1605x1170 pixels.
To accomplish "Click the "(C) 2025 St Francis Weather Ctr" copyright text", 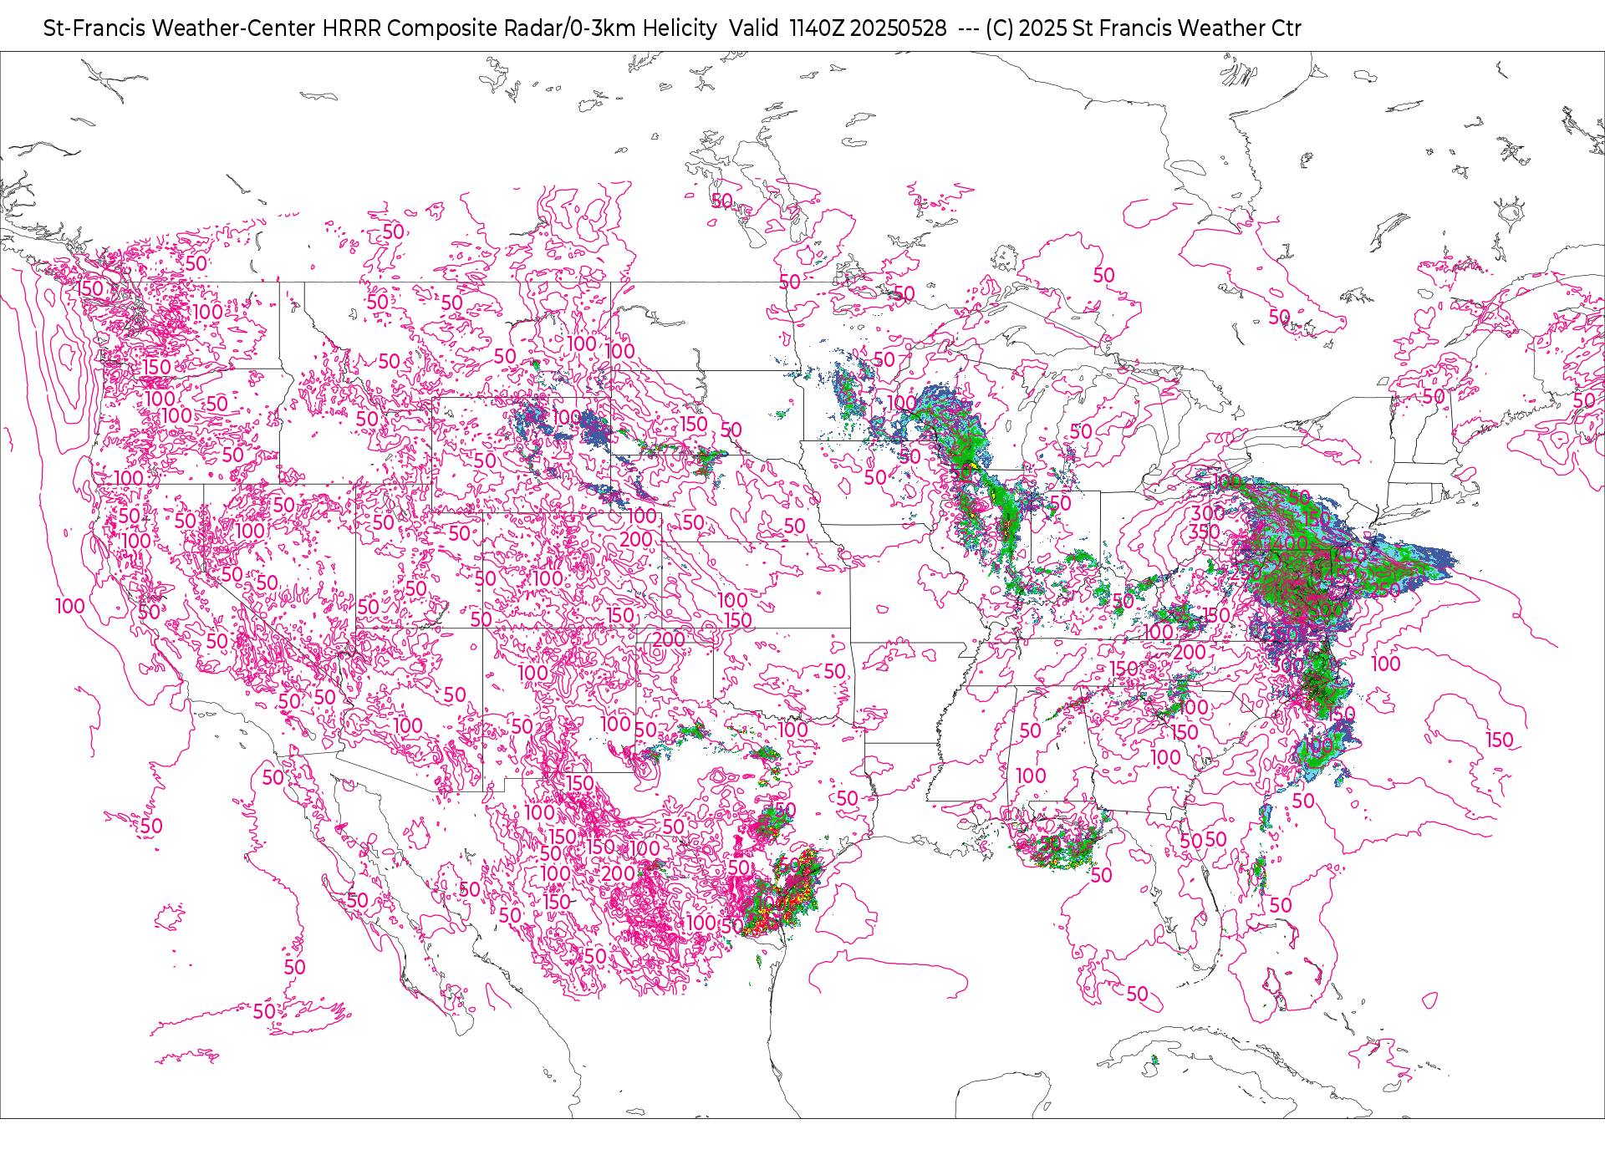I will [1144, 28].
